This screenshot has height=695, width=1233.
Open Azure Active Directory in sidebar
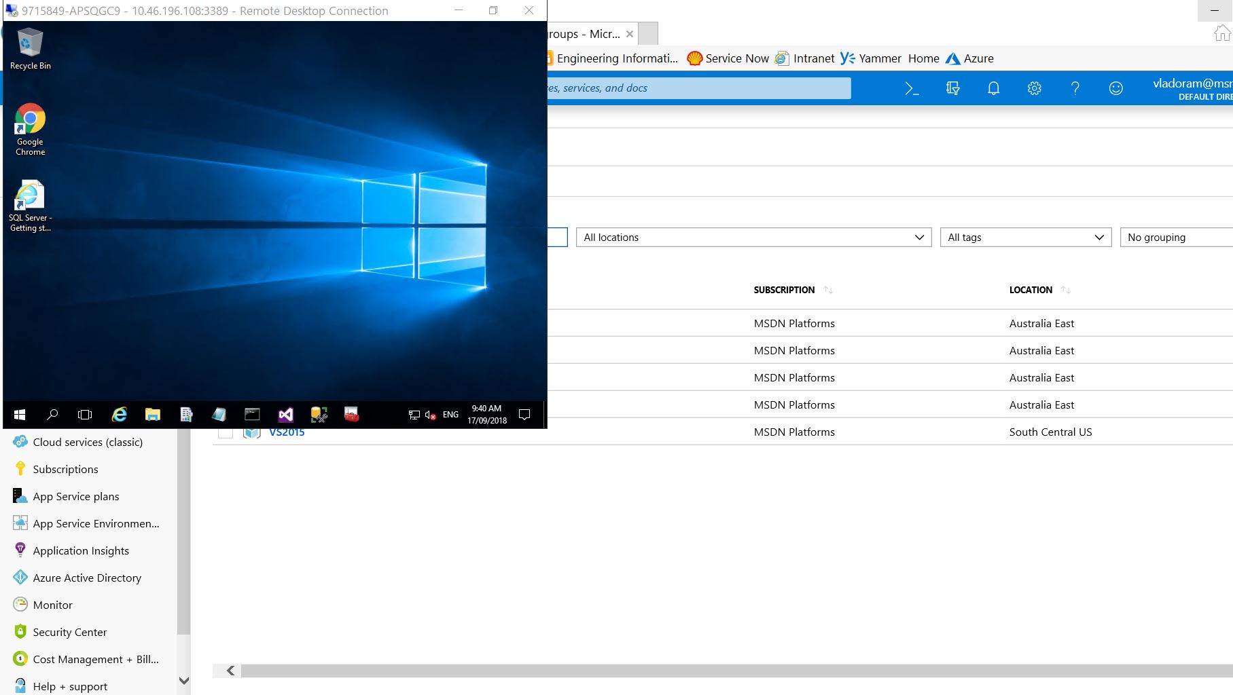[87, 578]
